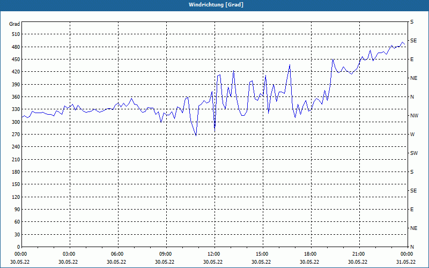Screen dimensions: 429x268
Task: Choose the 240 y-axis tick label
Action: pos(16,147)
